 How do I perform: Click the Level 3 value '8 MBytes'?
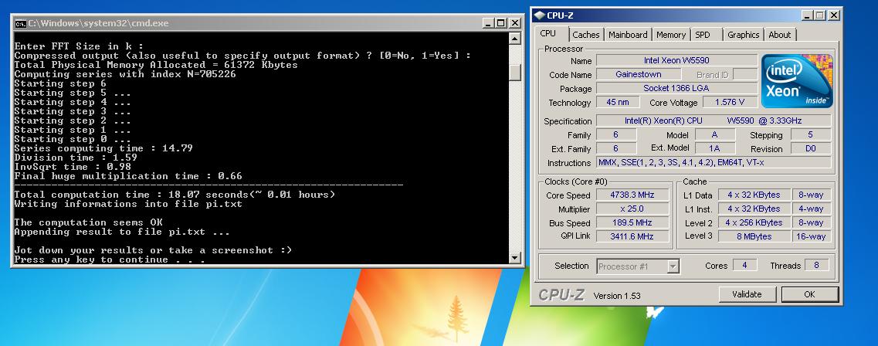coord(754,236)
